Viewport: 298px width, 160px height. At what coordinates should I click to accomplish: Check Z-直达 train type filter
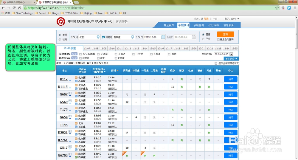pos(116,54)
